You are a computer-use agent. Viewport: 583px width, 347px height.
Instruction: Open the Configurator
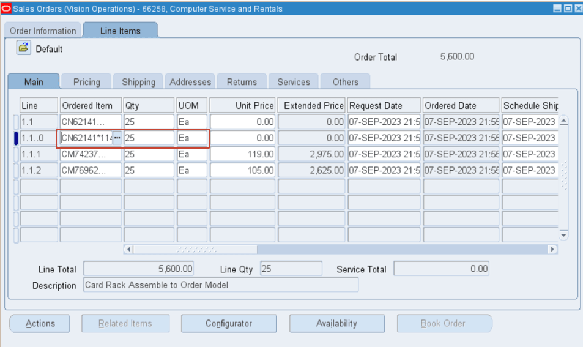pyautogui.click(x=229, y=324)
